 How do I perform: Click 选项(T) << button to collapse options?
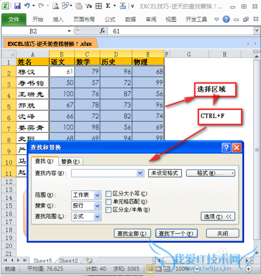pyautogui.click(x=218, y=217)
